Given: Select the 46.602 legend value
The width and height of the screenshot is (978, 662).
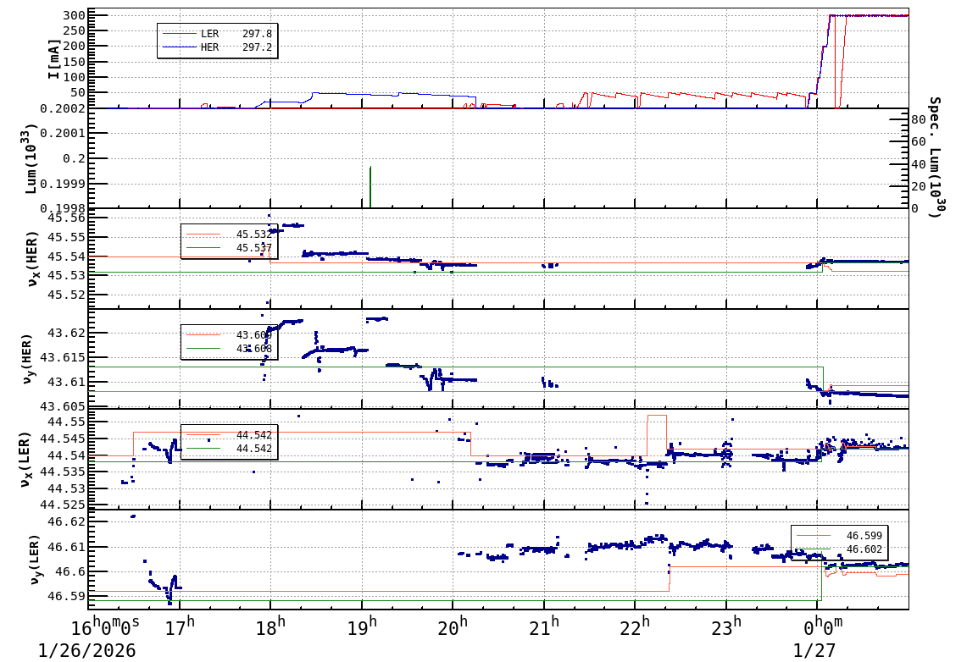Looking at the screenshot, I should (x=864, y=549).
